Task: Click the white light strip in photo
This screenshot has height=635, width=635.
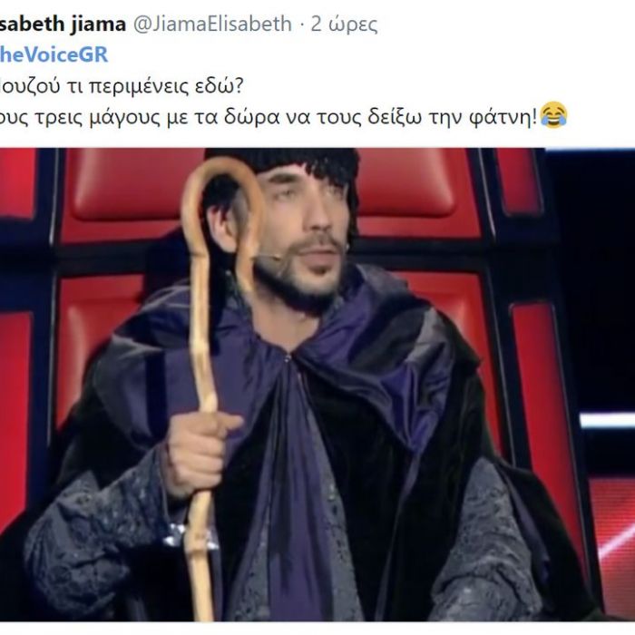Action: tap(608, 420)
